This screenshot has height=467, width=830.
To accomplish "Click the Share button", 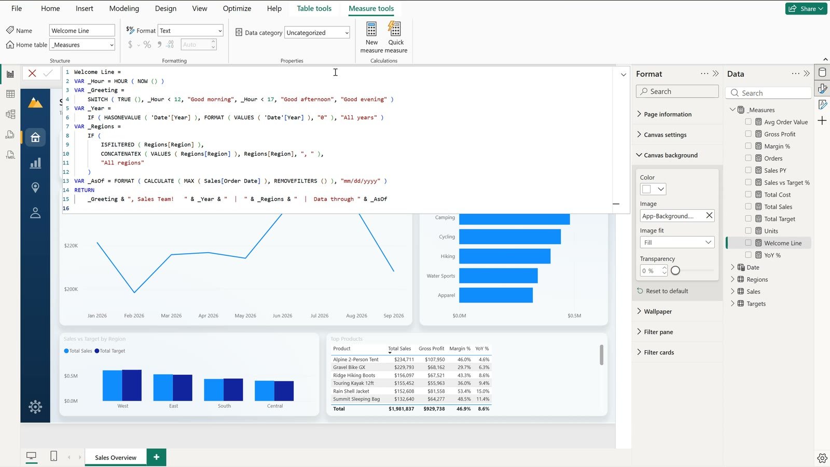I will [x=806, y=8].
